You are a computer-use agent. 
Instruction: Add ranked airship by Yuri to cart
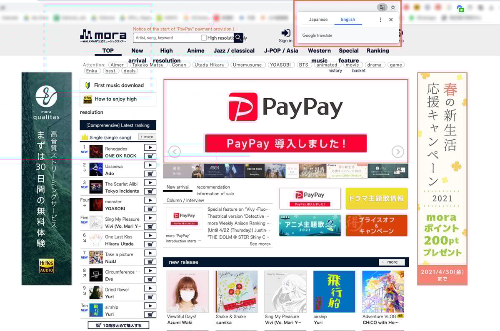pos(150,314)
